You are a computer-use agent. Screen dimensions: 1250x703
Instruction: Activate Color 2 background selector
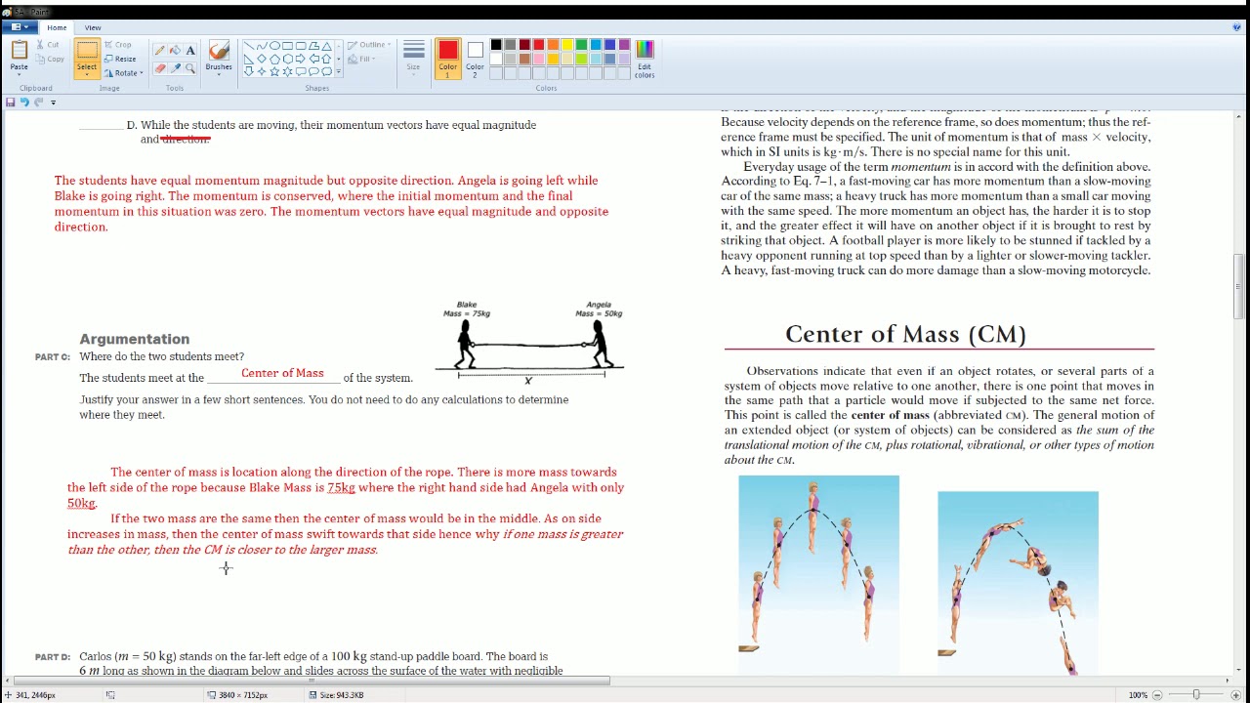pos(475,58)
